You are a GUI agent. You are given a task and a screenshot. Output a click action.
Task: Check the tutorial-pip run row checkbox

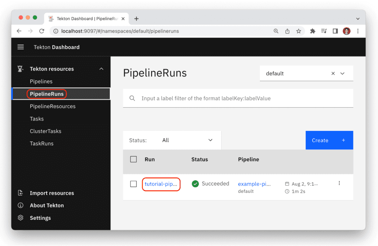click(x=133, y=184)
